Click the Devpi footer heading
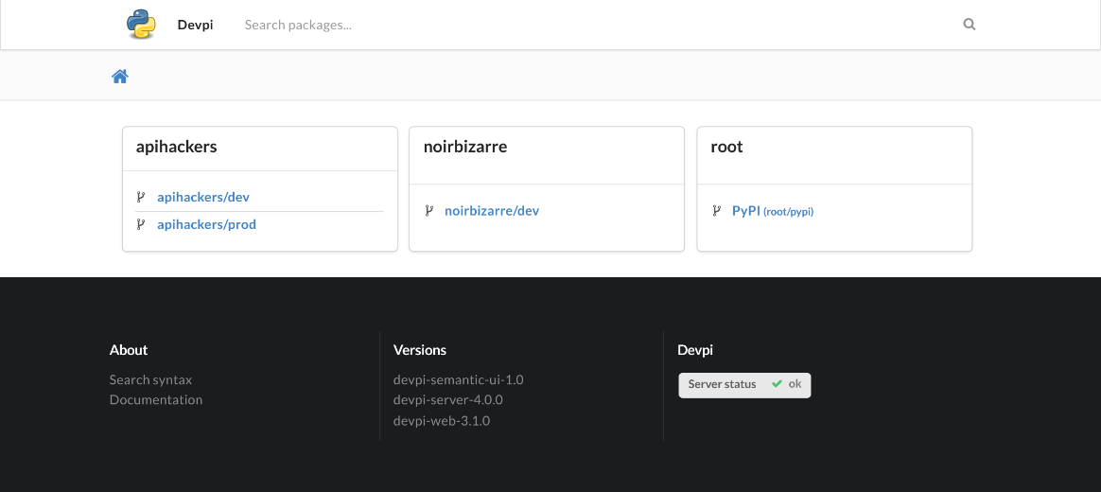Viewport: 1101px width, 492px height. [694, 349]
